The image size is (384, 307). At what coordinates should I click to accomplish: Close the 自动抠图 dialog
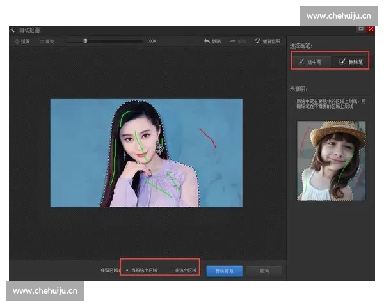click(x=371, y=29)
